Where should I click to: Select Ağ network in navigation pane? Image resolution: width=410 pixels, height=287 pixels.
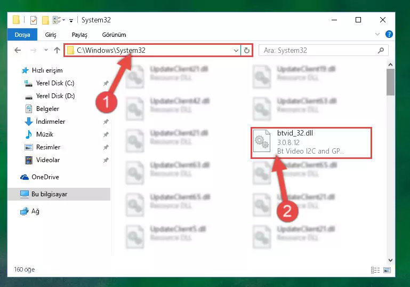click(x=35, y=211)
